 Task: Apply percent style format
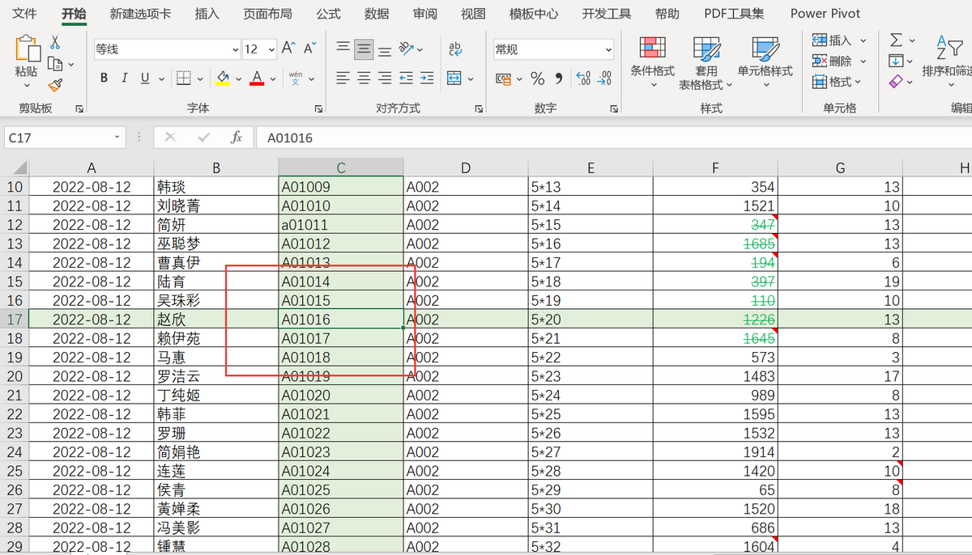pos(538,78)
